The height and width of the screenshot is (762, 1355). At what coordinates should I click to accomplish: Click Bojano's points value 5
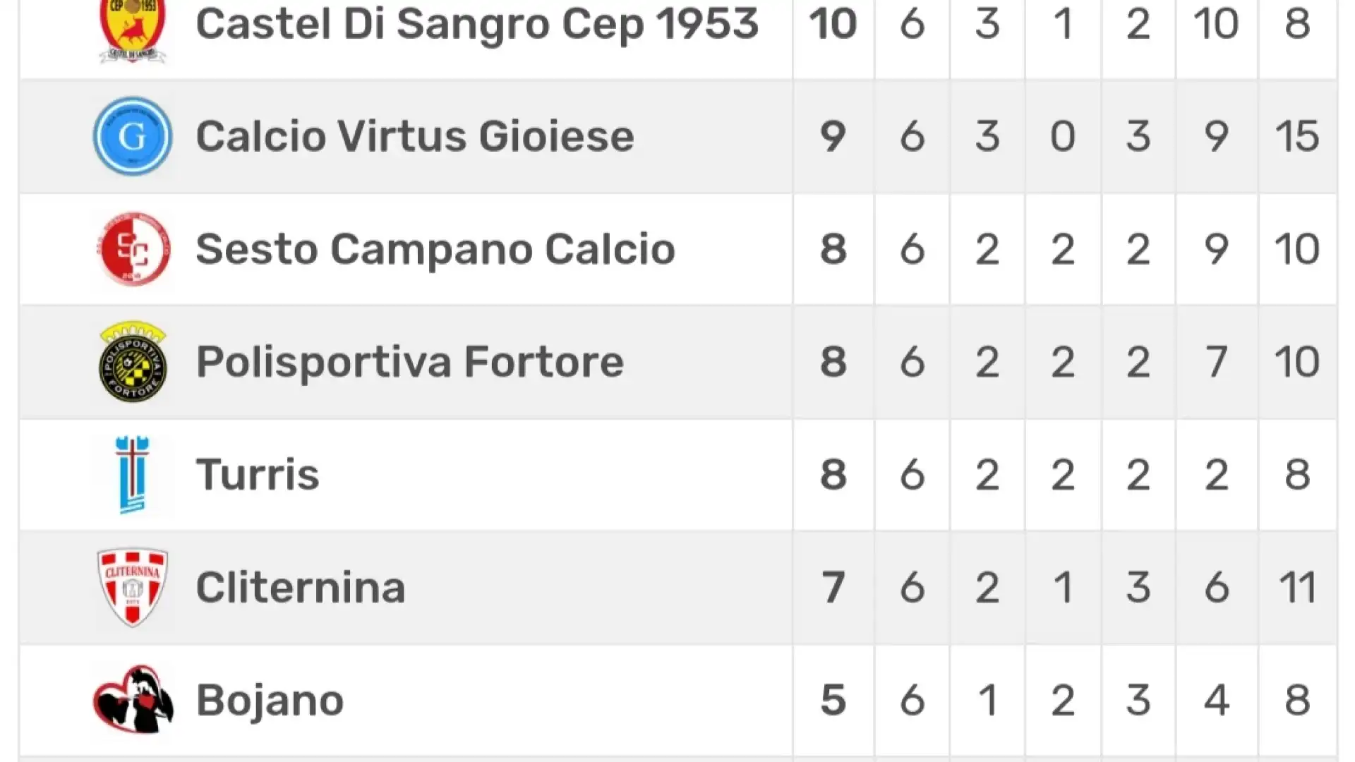[833, 700]
